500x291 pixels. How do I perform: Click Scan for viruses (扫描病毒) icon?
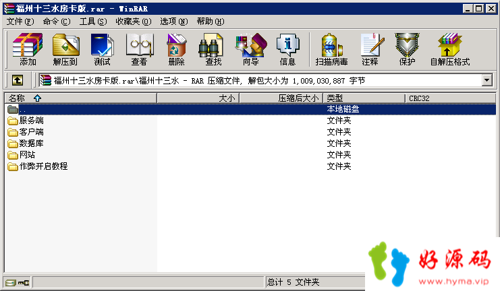(331, 49)
